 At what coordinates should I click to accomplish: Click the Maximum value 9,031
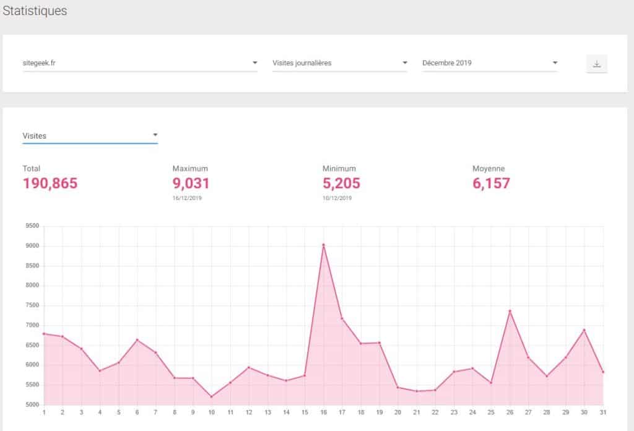190,183
